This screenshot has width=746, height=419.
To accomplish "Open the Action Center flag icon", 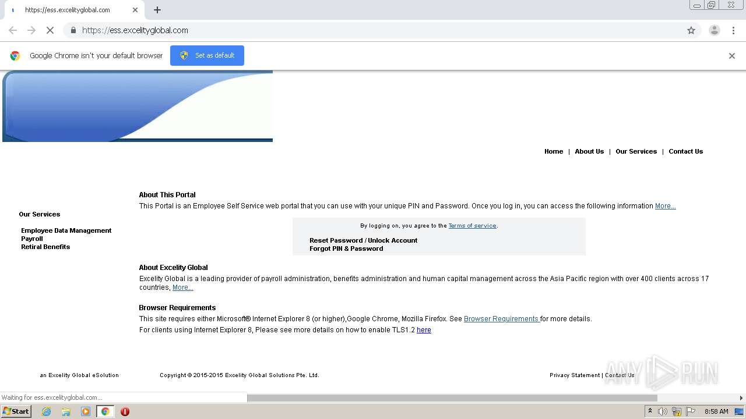I will click(691, 411).
